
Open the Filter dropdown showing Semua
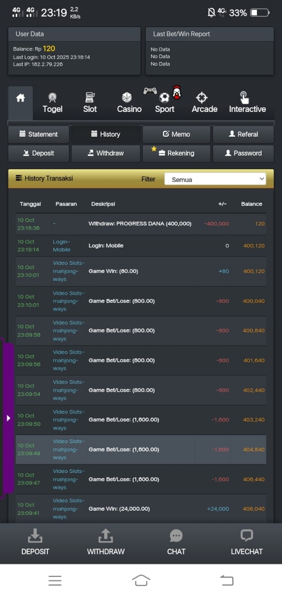click(215, 179)
